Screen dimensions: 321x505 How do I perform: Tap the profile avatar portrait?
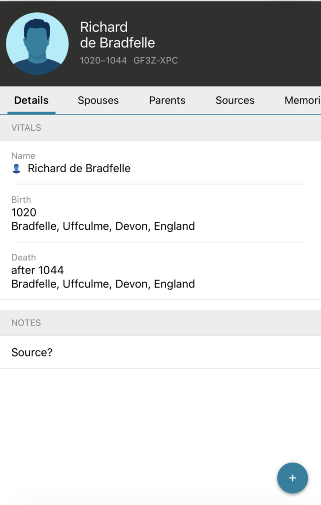pyautogui.click(x=37, y=44)
